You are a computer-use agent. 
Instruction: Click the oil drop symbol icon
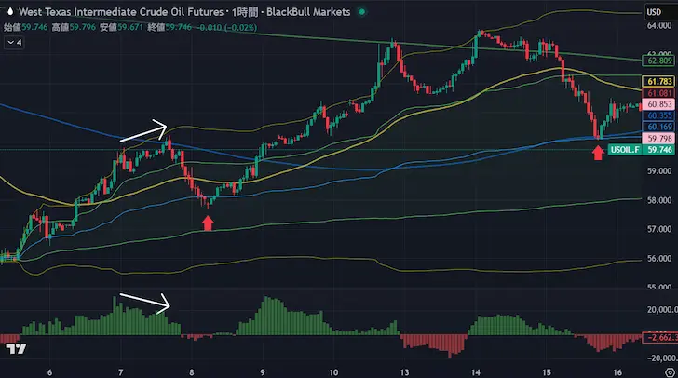click(x=9, y=12)
